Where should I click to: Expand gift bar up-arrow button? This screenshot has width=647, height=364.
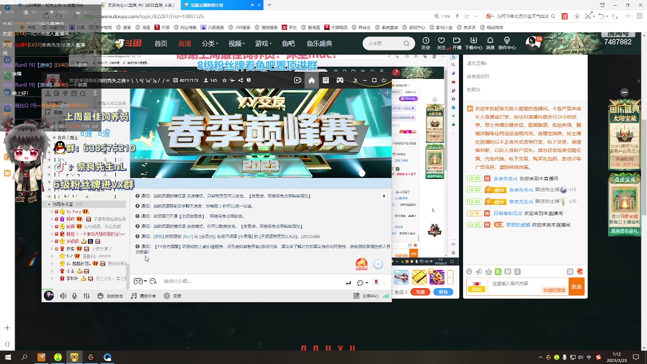pos(451,277)
